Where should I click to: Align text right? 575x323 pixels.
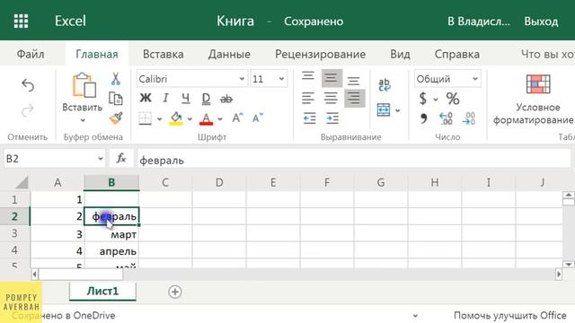click(355, 98)
